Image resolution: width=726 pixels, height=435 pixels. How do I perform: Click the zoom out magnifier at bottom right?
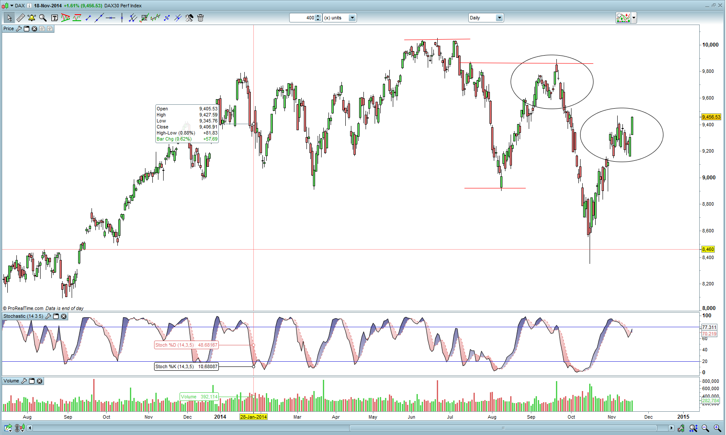point(705,428)
